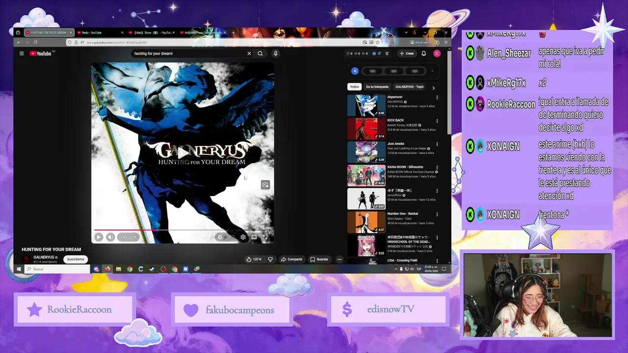The width and height of the screenshot is (628, 353).
Task: Click the Windows taskbar Buscar search box
Action: coord(57,269)
